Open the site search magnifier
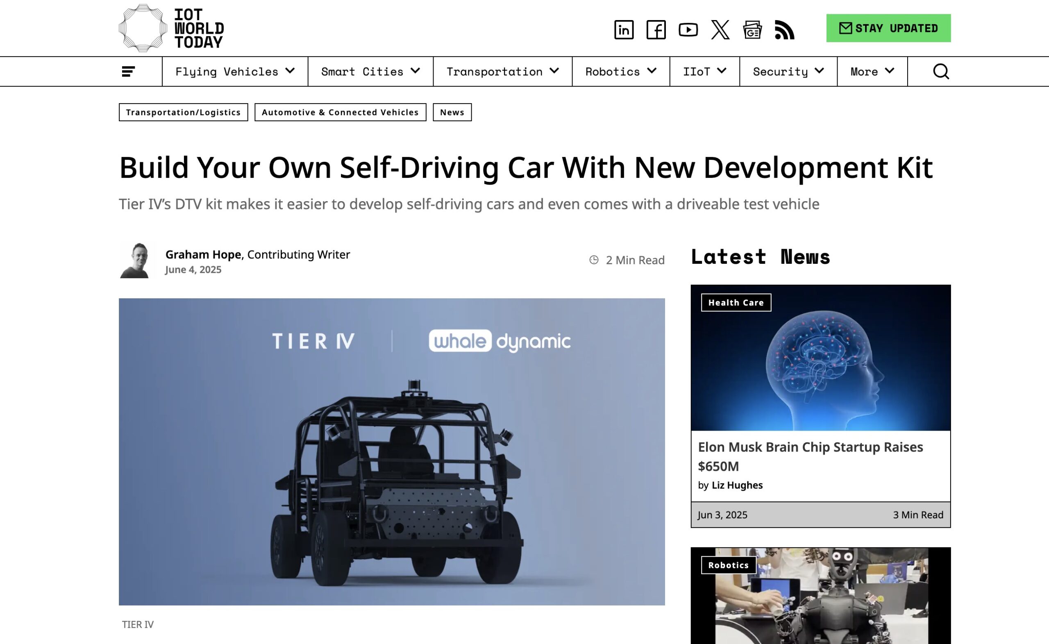This screenshot has width=1049, height=644. pos(941,71)
